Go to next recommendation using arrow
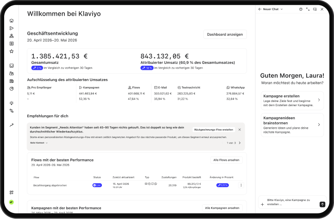 [x=239, y=143]
